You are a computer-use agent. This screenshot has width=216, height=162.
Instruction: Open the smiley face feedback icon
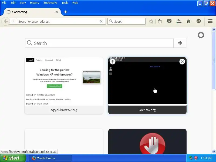[x=199, y=21]
